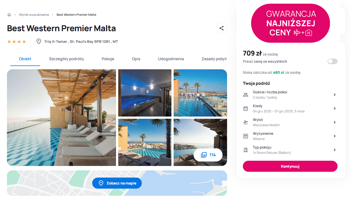
Task: Click the airplane departure icon by Wylot
Action: coord(246,122)
